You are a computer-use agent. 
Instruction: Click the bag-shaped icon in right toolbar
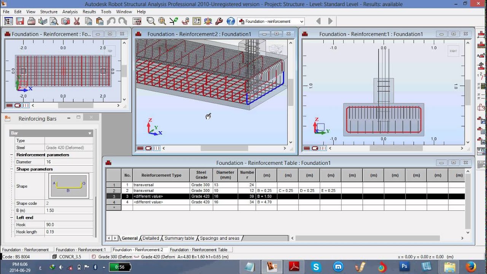click(x=481, y=107)
